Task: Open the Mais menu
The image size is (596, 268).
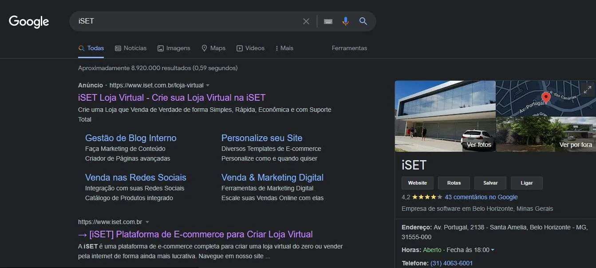Action: [284, 48]
